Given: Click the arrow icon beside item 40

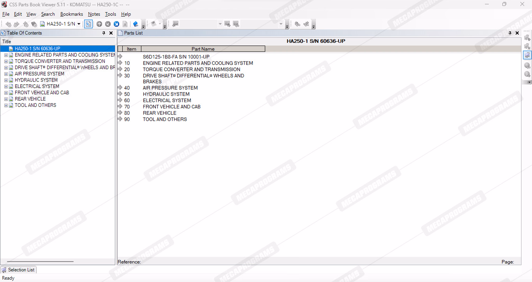Looking at the screenshot, I should point(120,88).
